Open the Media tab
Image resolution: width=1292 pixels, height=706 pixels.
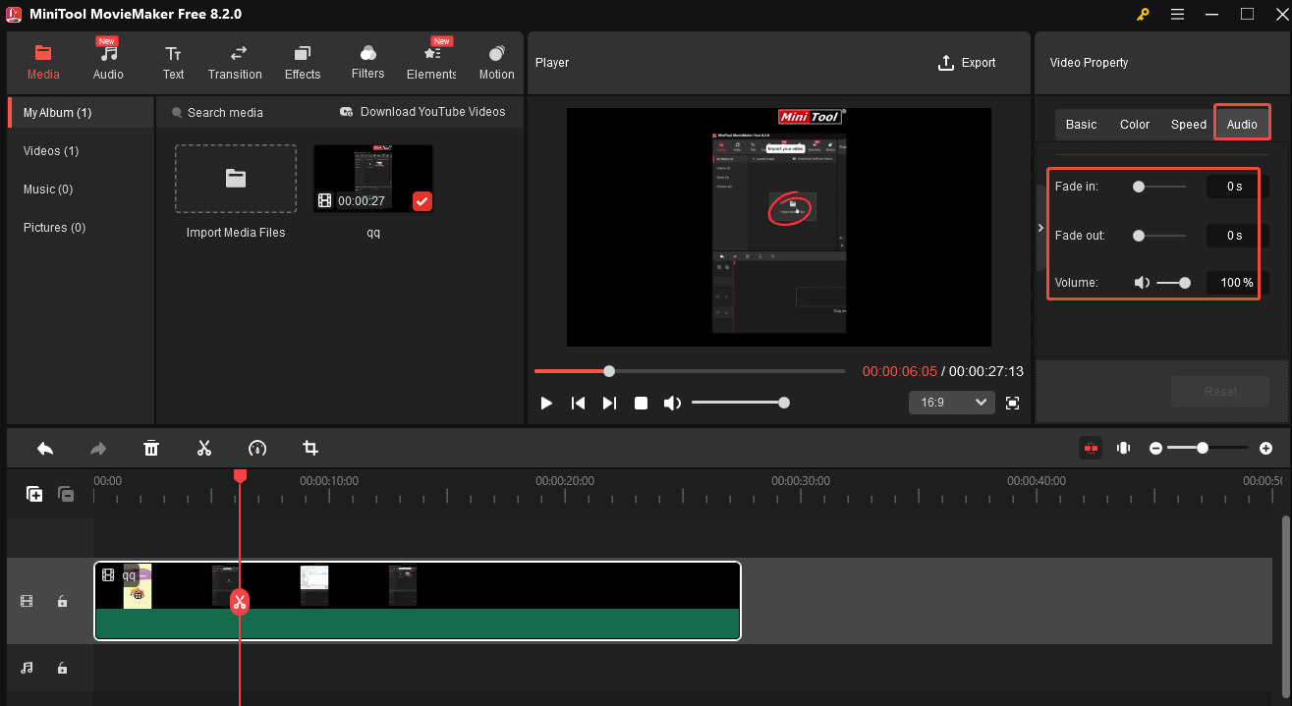click(x=43, y=62)
